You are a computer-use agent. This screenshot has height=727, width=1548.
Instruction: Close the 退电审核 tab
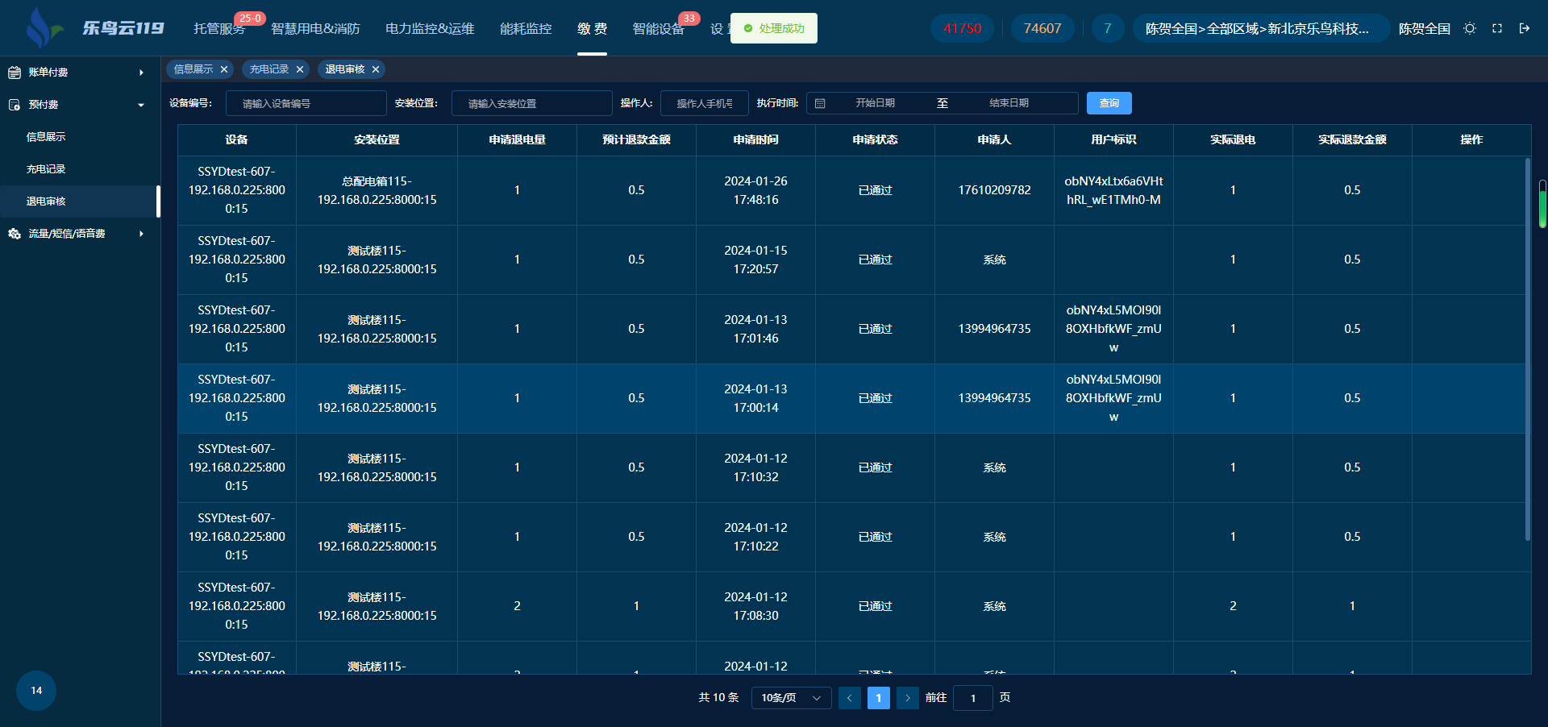point(376,69)
